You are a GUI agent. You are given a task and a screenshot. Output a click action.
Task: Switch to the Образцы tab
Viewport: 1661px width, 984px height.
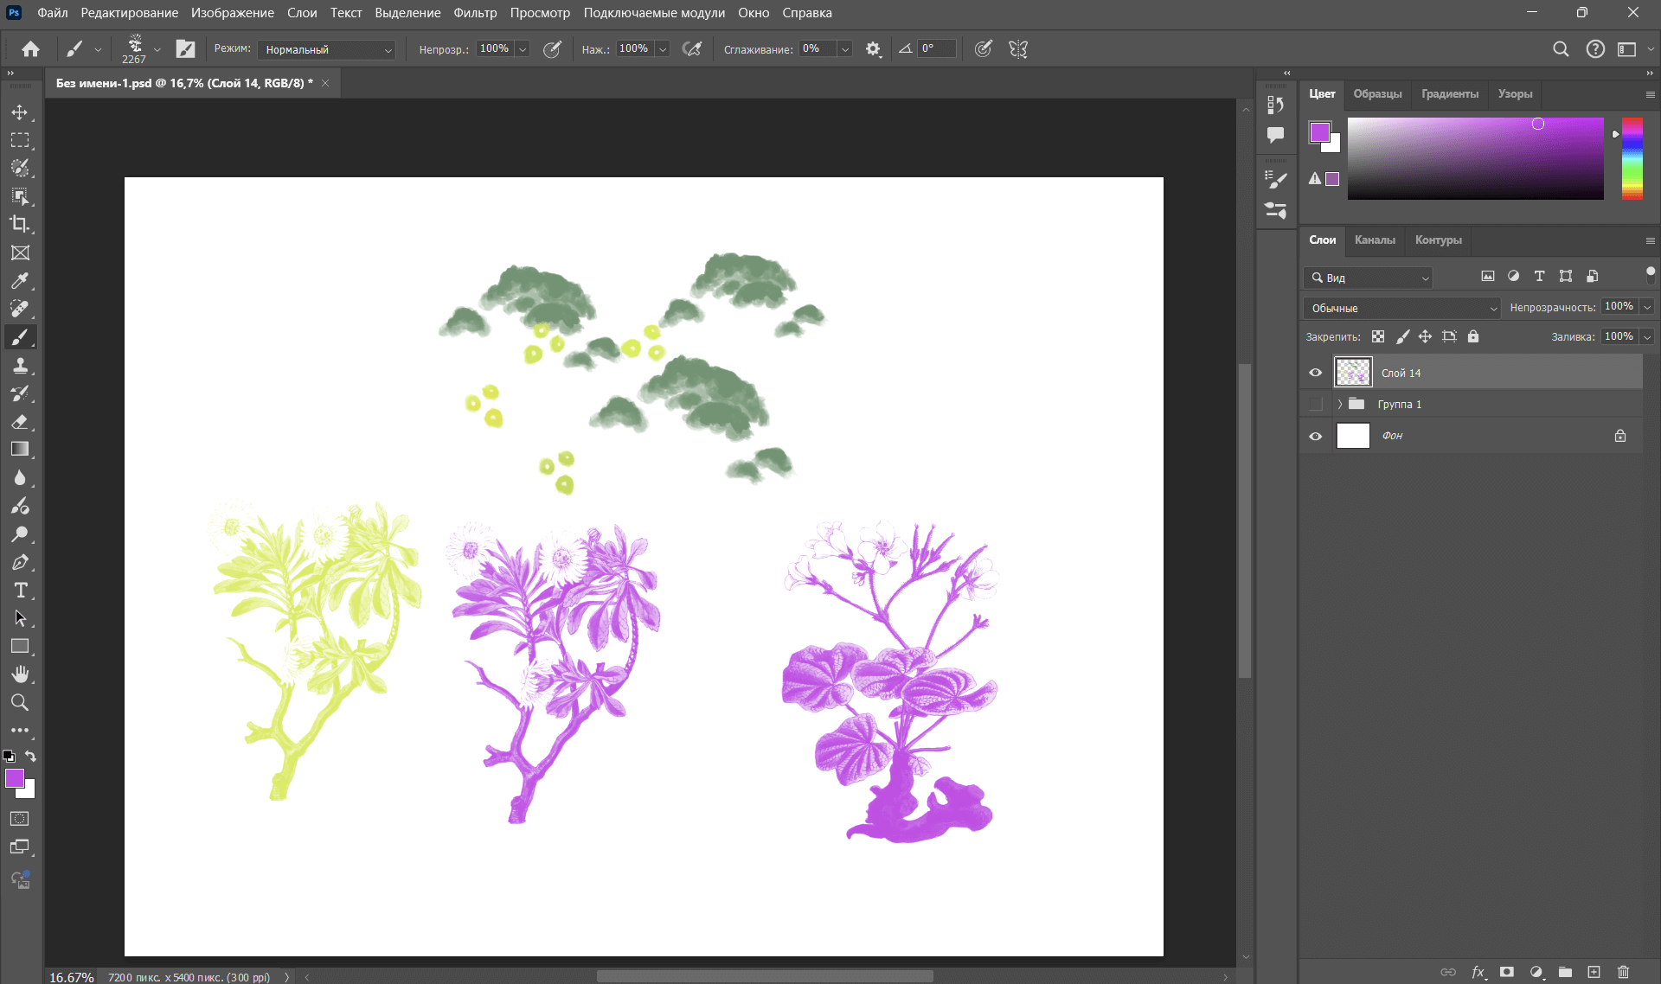1377,93
